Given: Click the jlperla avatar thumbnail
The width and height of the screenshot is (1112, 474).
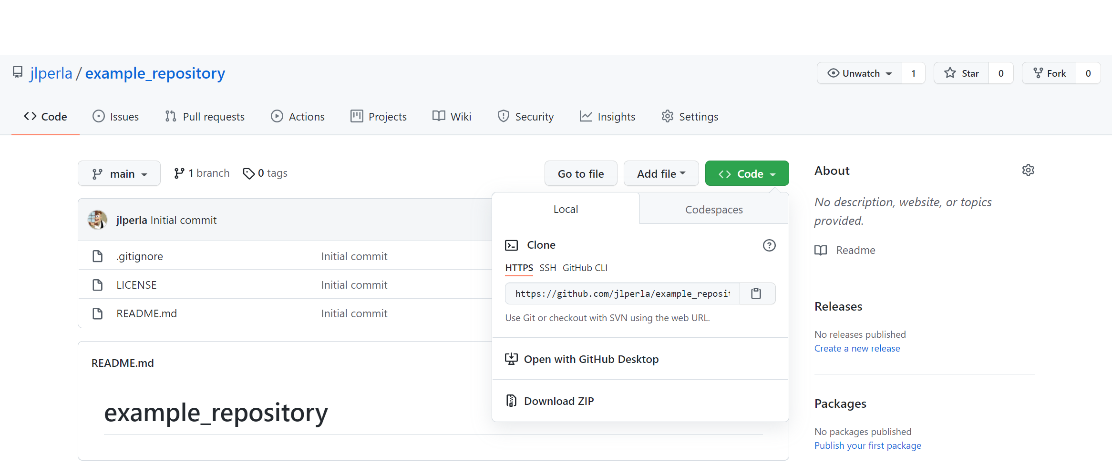Looking at the screenshot, I should pos(98,220).
